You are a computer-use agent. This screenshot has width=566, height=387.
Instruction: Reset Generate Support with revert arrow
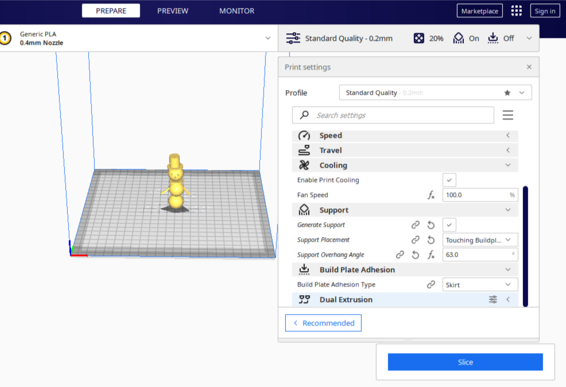(x=431, y=225)
